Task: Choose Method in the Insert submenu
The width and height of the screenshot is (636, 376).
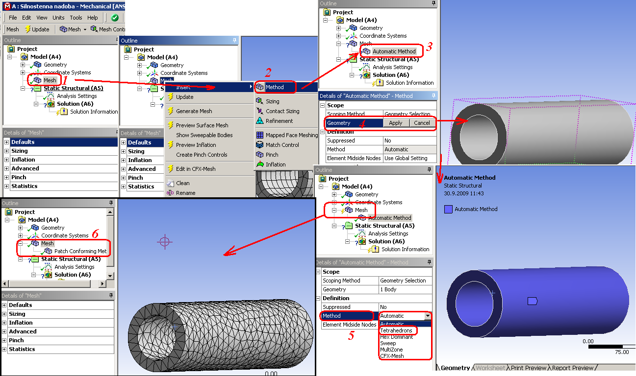Action: 275,87
